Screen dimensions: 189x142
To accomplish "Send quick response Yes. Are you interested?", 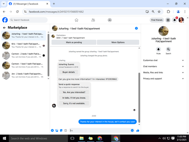I will 74,92.
